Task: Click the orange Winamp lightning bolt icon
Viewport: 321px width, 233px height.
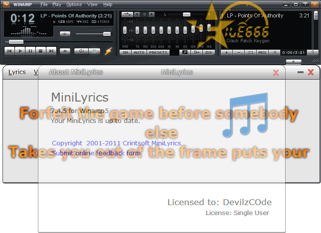Action: click(x=108, y=51)
